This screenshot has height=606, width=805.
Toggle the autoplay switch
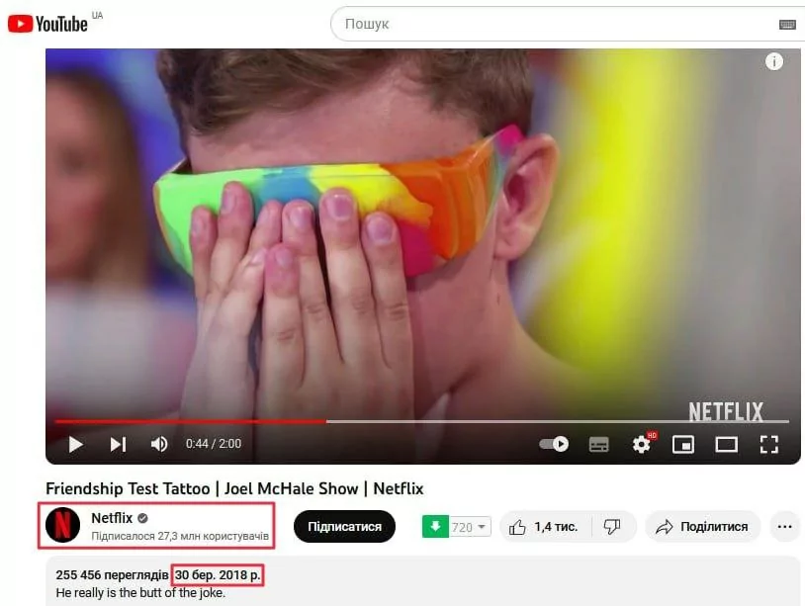tap(554, 443)
